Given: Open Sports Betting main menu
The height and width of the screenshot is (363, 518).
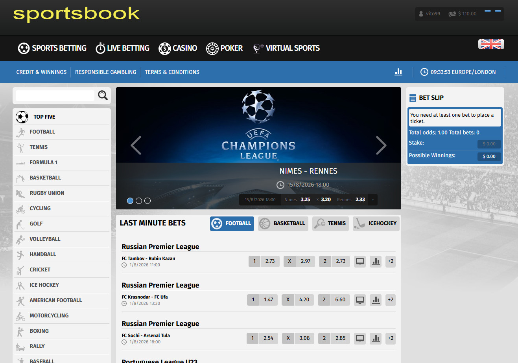Looking at the screenshot, I should 52,48.
